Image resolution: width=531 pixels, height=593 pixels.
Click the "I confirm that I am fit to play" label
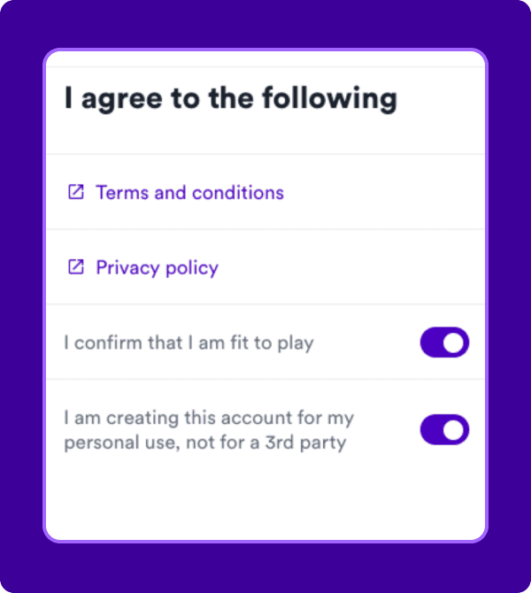pos(189,343)
